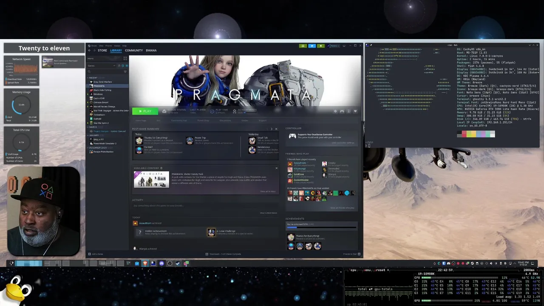This screenshot has height=306, width=544.
Task: Select PowerWash Simulator 2 in library
Action: click(x=105, y=144)
